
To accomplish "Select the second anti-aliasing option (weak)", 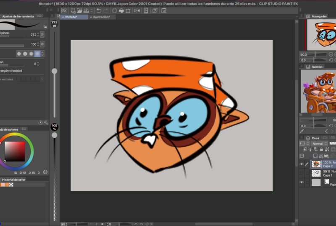I will (x=25, y=54).
